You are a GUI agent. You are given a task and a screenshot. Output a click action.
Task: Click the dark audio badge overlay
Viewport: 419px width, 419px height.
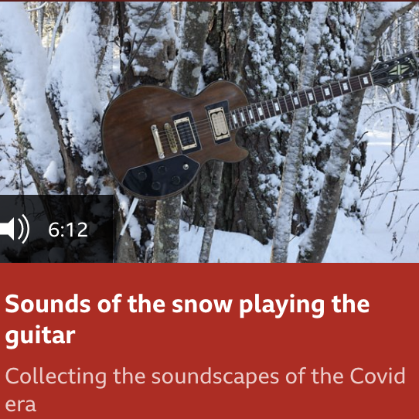click(x=56, y=229)
